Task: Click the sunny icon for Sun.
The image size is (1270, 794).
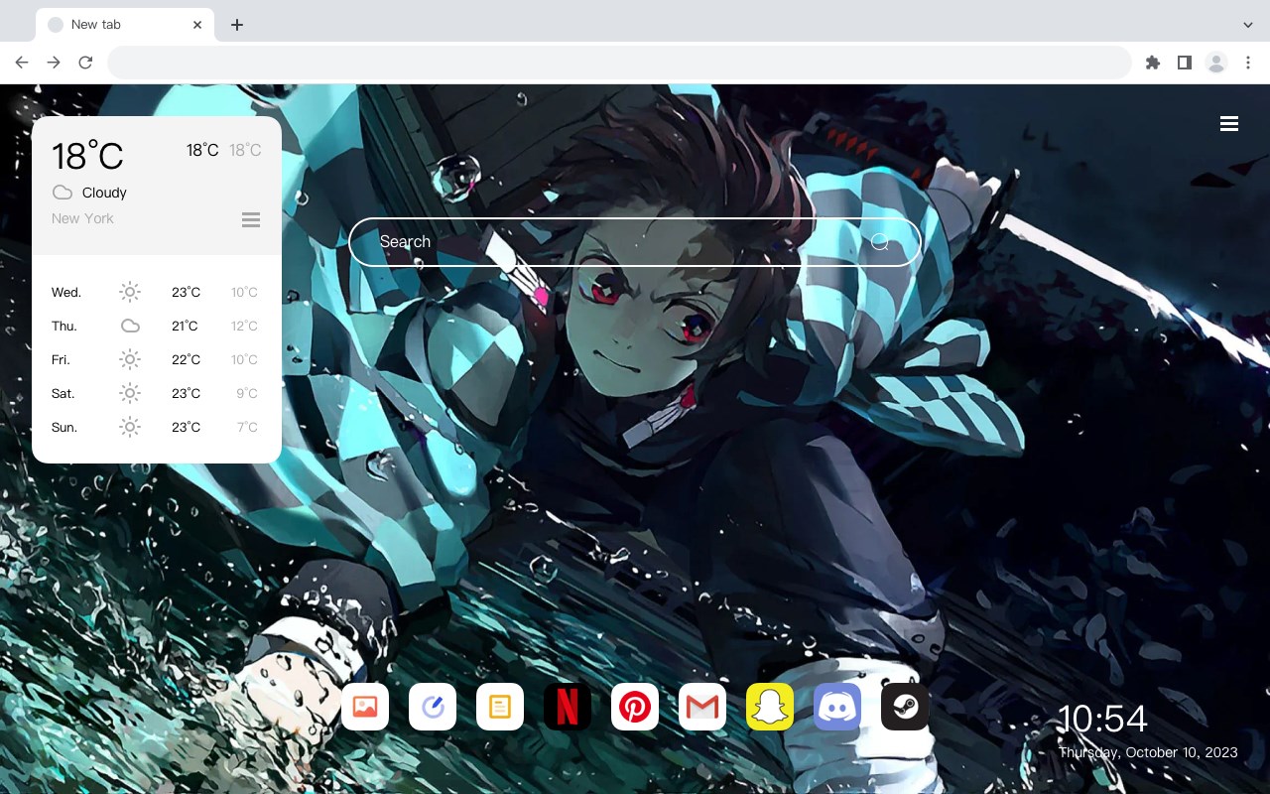Action: (130, 427)
